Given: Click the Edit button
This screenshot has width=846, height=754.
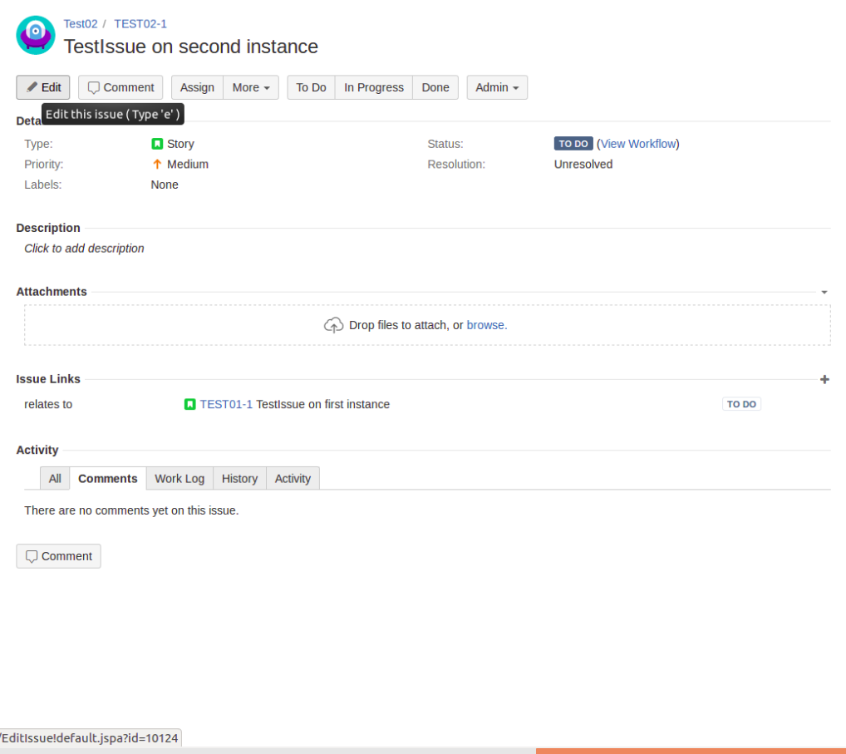Looking at the screenshot, I should pyautogui.click(x=43, y=87).
